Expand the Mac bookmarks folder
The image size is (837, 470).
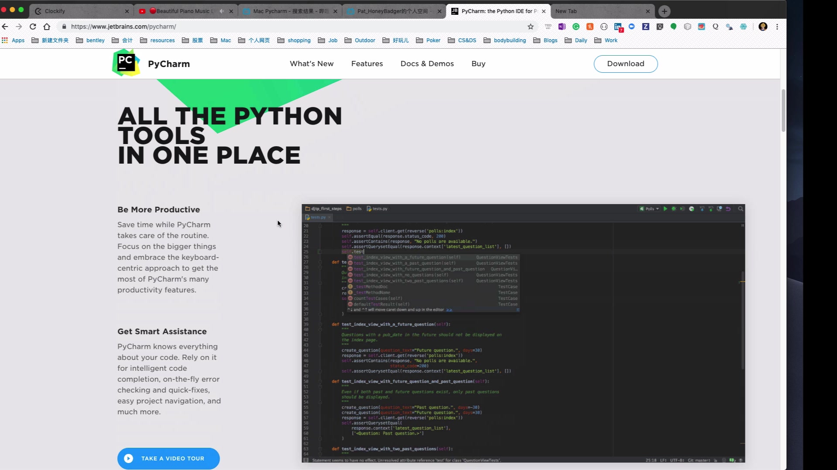pos(221,40)
